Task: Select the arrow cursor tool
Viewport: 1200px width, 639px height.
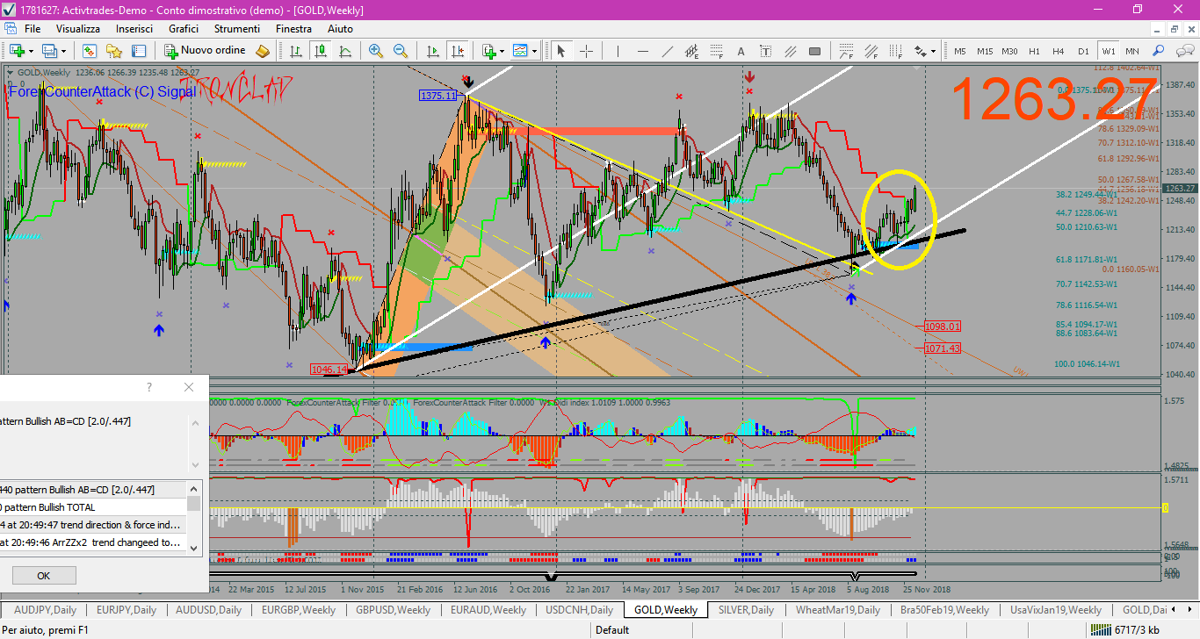Action: pos(560,51)
